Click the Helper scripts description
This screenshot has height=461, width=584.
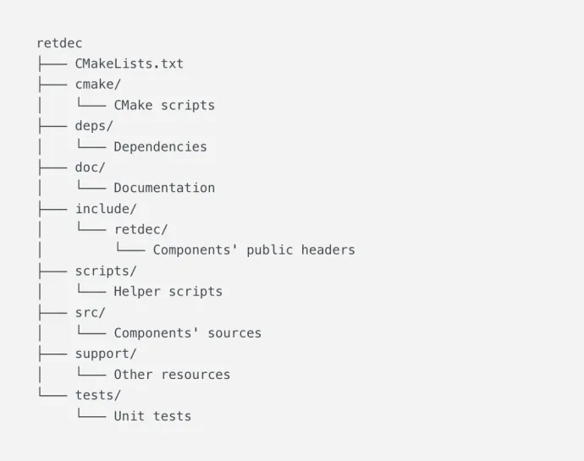pyautogui.click(x=168, y=292)
